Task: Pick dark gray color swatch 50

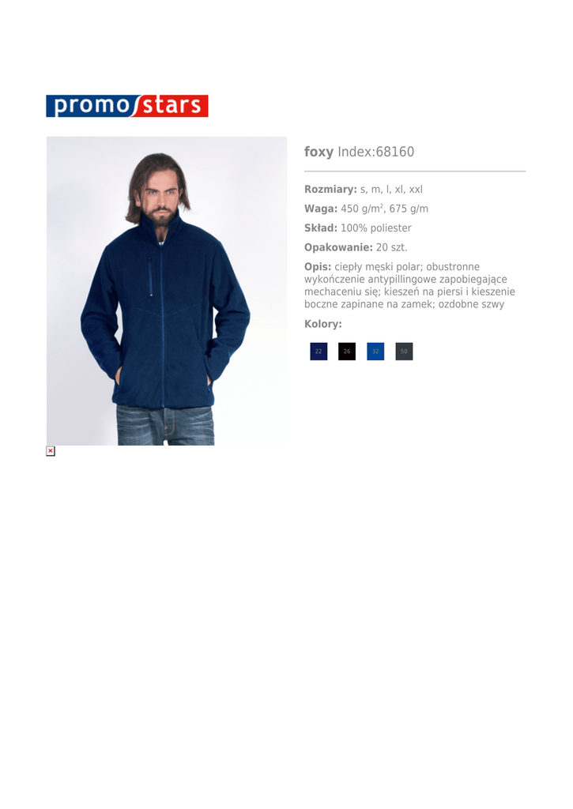Action: click(x=404, y=352)
